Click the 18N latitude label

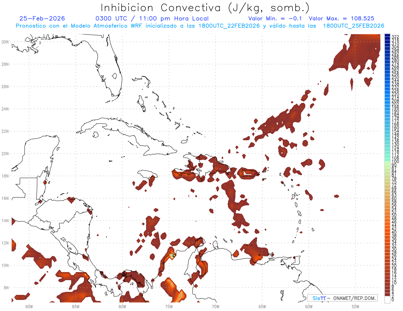[5, 175]
